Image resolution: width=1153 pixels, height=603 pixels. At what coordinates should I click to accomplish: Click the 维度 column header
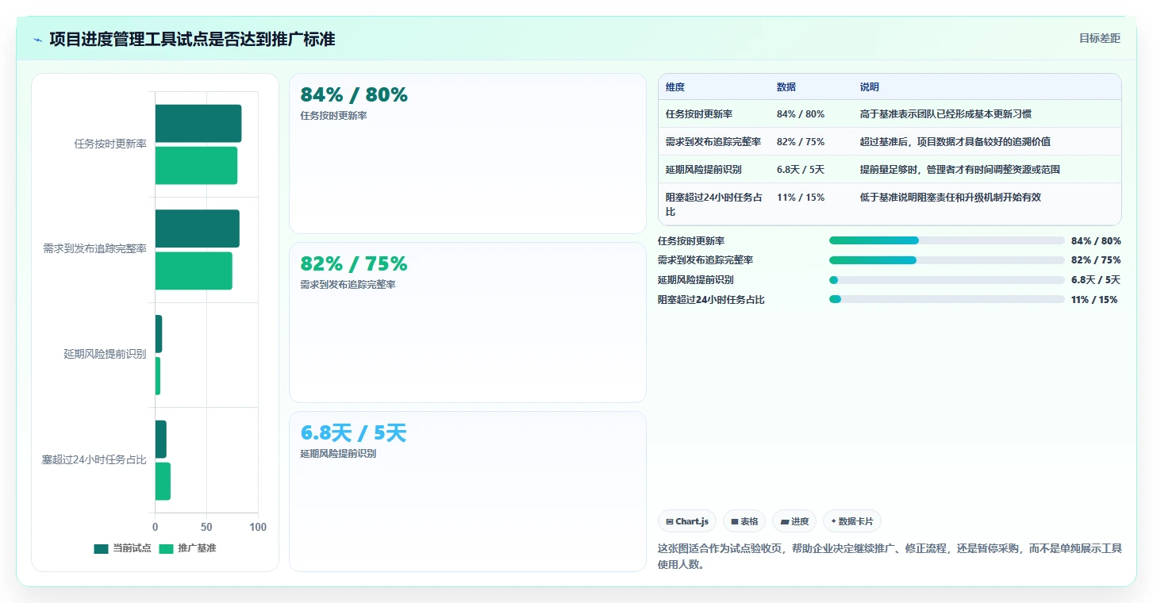point(675,87)
